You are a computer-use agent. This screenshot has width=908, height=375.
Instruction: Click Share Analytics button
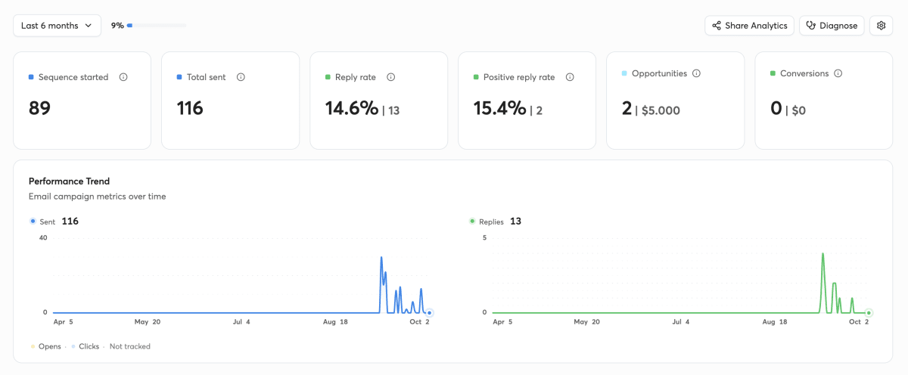pos(749,25)
